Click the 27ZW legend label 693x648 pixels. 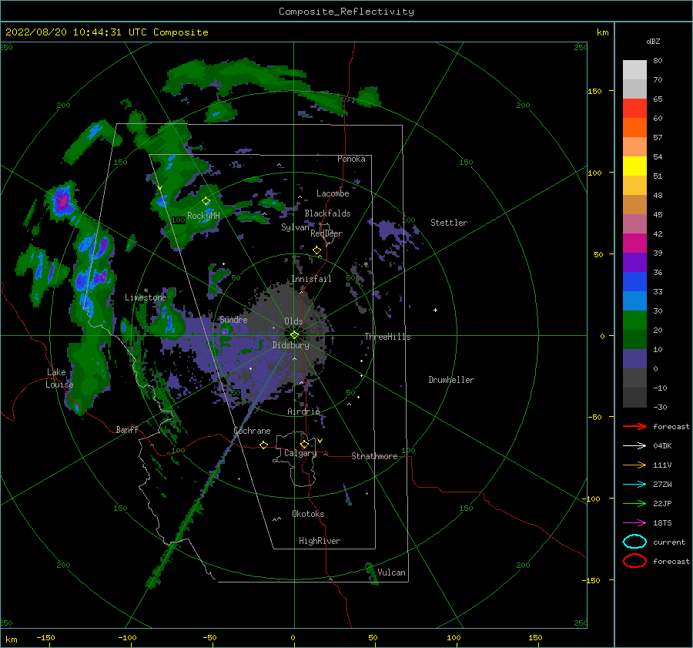662,485
